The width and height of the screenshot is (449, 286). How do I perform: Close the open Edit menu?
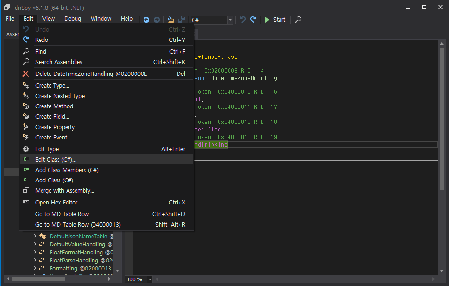[x=28, y=18]
